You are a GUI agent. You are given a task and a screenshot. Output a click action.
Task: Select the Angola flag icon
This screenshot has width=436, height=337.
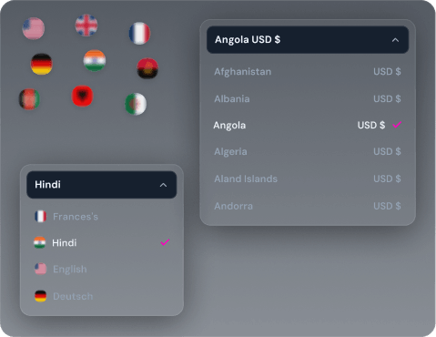147,68
